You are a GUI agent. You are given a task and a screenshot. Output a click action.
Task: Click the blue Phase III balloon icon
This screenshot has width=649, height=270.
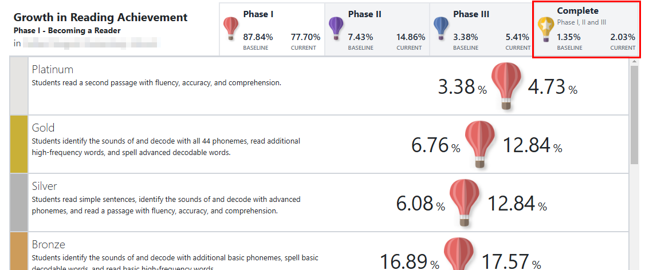[441, 29]
